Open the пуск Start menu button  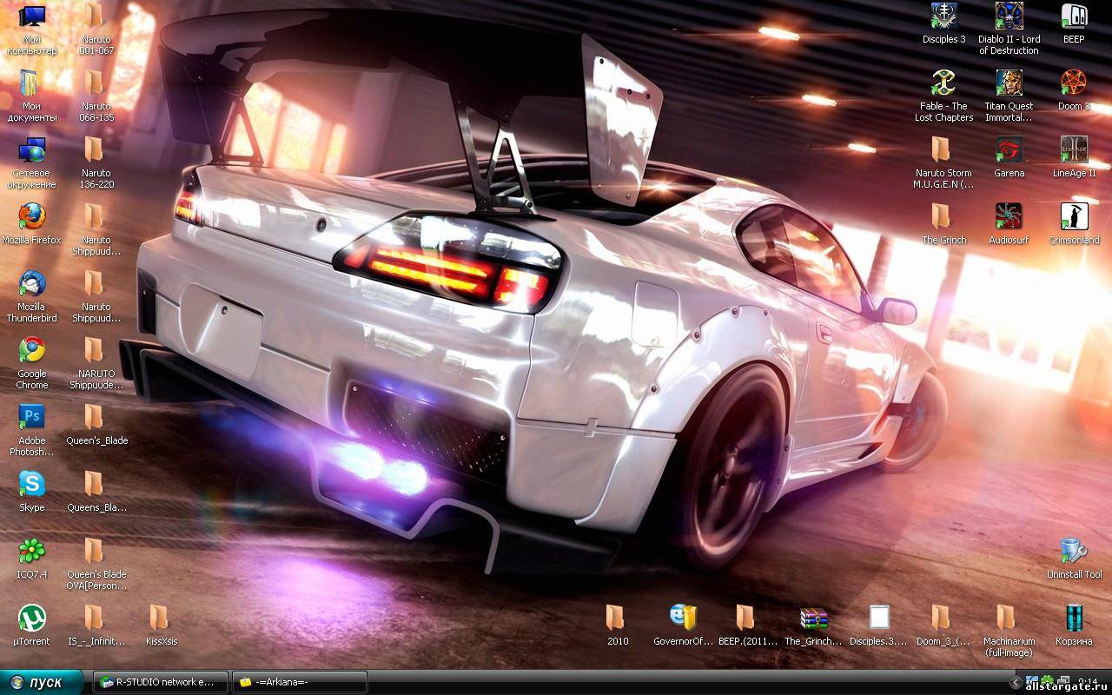tap(43, 682)
